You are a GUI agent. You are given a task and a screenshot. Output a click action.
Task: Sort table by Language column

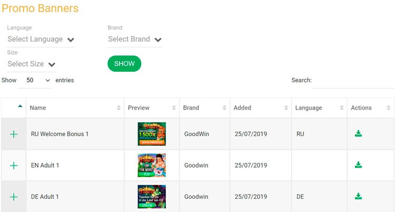(319, 108)
